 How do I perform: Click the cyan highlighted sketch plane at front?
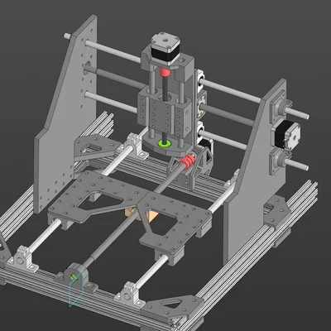[x=76, y=288]
